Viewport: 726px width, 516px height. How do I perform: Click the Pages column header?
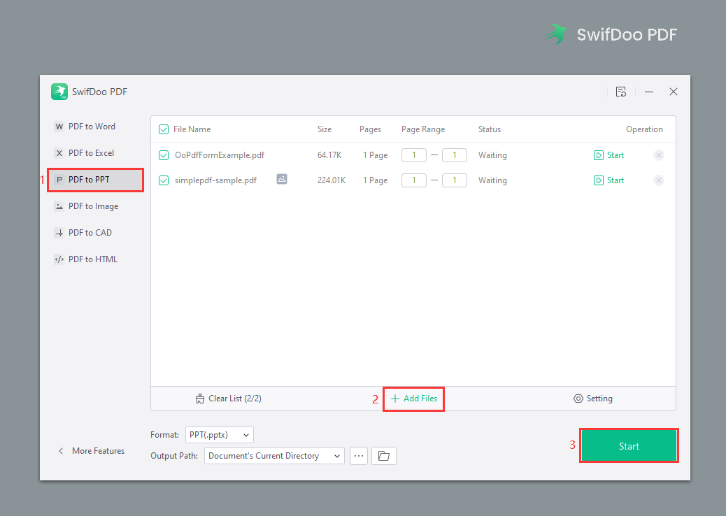pyautogui.click(x=371, y=129)
